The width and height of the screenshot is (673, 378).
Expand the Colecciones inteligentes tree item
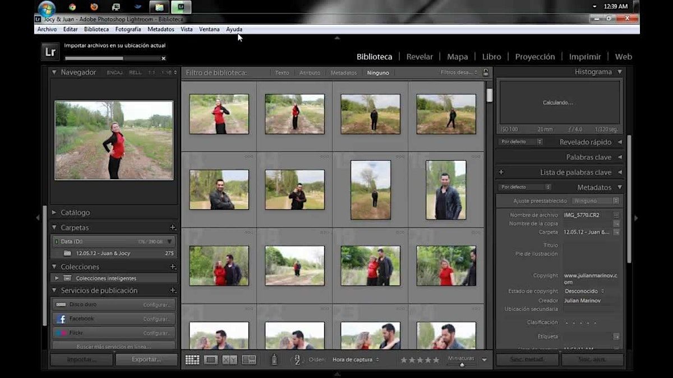coord(57,278)
